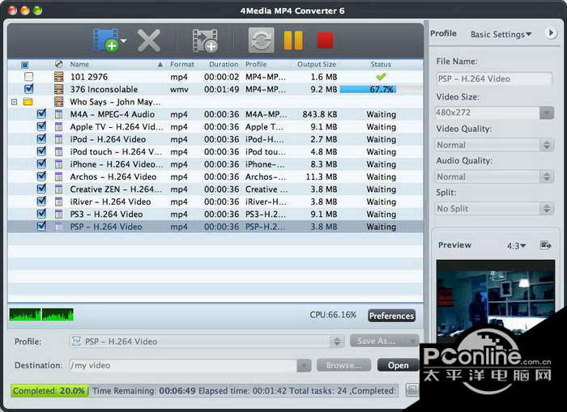This screenshot has height=412, width=567.
Task: Click document icon of PSP row
Action: [58, 227]
